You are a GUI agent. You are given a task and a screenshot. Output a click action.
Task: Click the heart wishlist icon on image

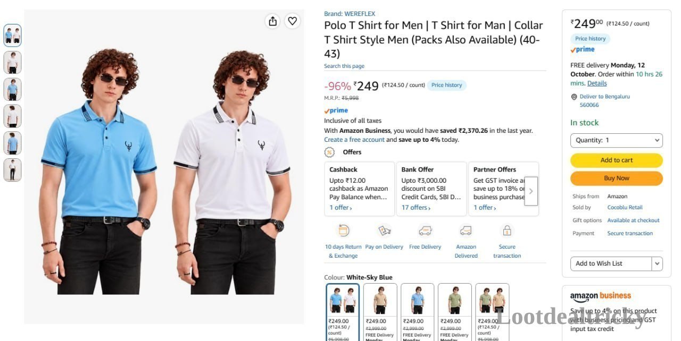coord(292,21)
